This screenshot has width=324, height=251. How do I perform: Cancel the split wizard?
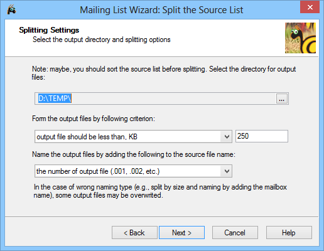tap(235, 232)
